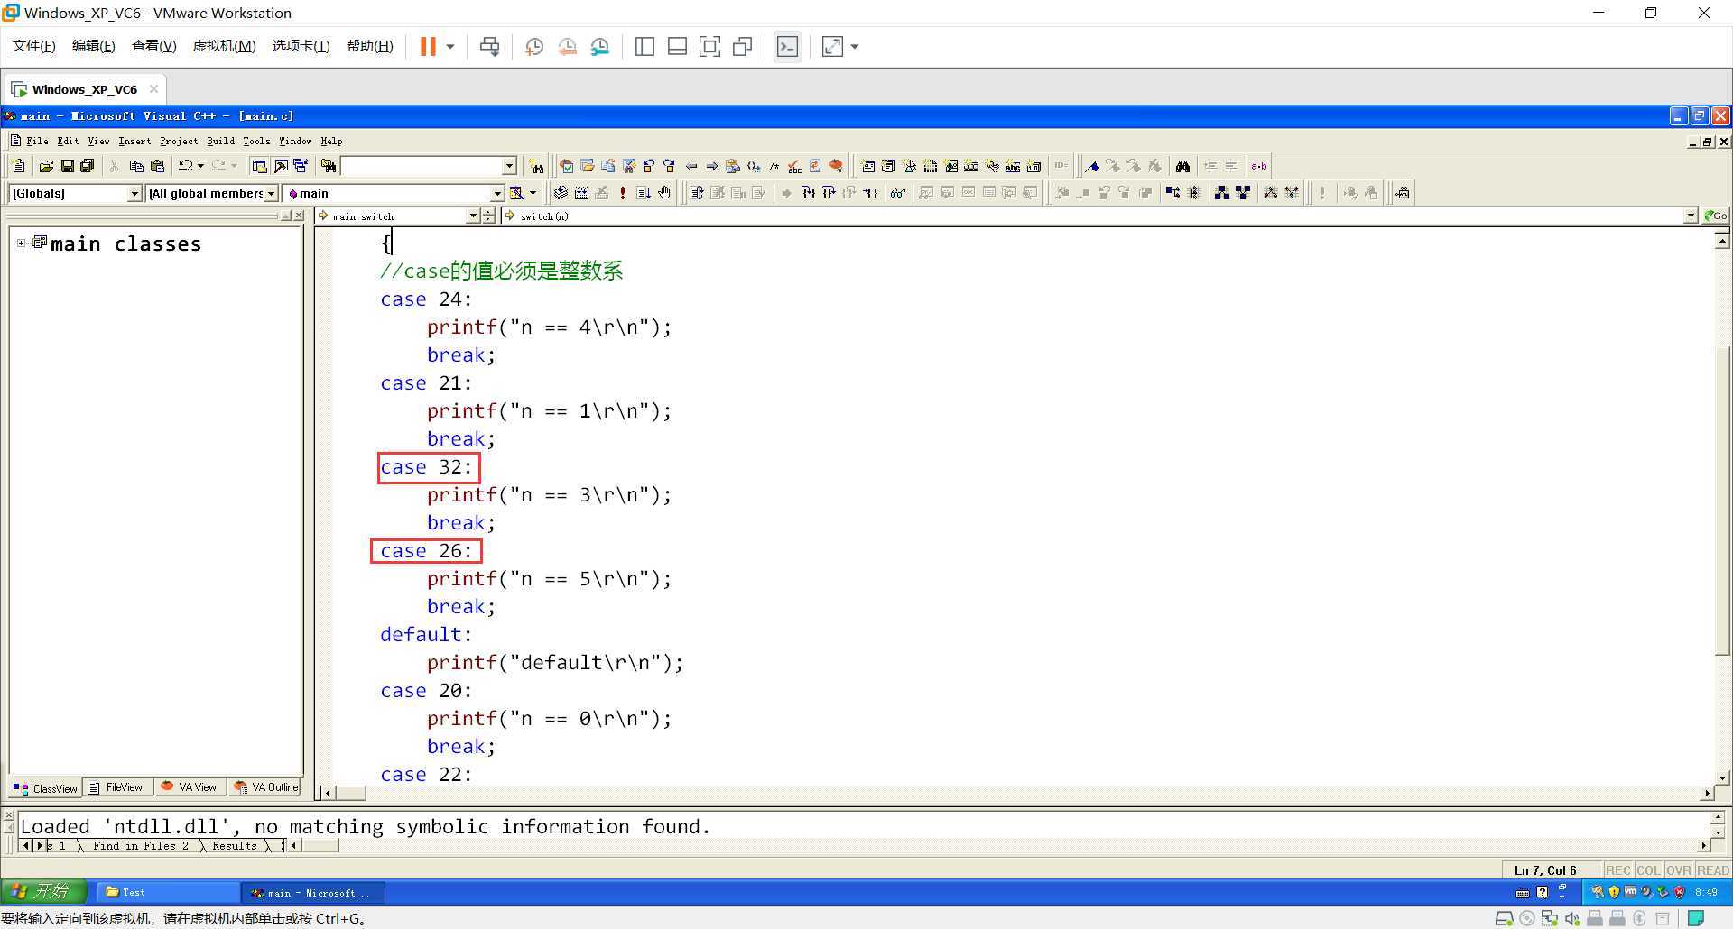Switch to the ClassView tab
1733x929 pixels.
click(45, 788)
